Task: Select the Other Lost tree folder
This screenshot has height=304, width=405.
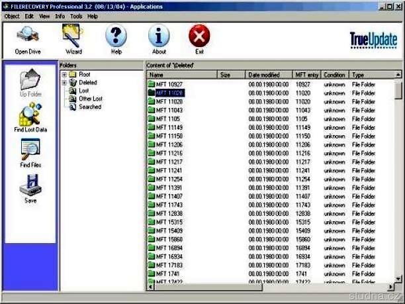Action: [x=91, y=99]
